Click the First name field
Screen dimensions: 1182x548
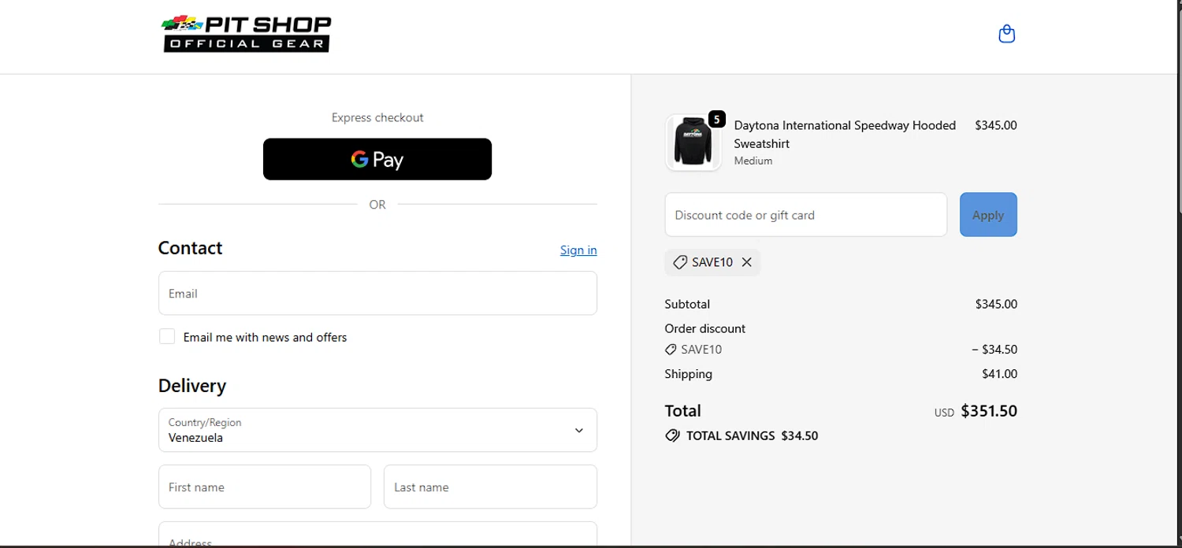(265, 487)
